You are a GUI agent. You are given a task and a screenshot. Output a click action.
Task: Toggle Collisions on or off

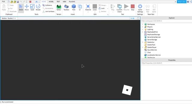click(47, 5)
